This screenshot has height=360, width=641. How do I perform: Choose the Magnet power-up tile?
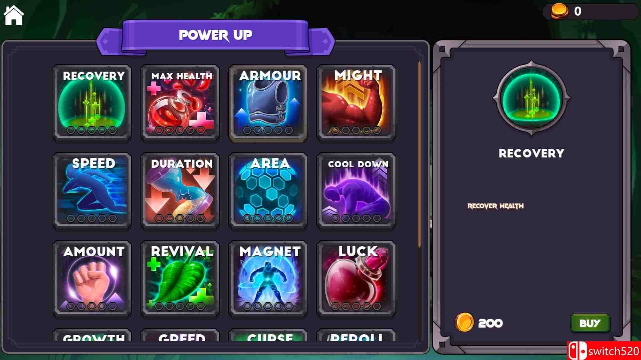268,278
